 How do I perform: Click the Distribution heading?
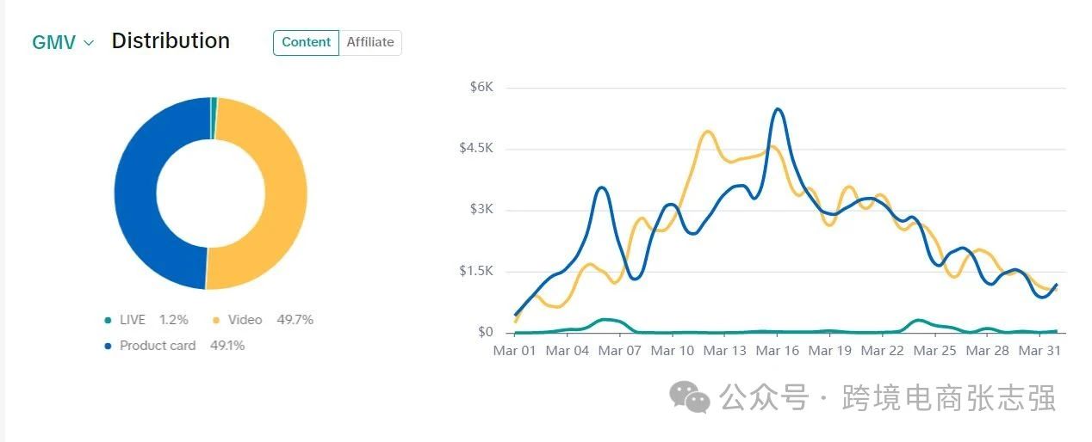tap(171, 41)
